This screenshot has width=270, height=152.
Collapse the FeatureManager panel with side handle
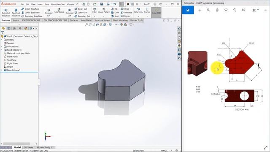(39, 82)
